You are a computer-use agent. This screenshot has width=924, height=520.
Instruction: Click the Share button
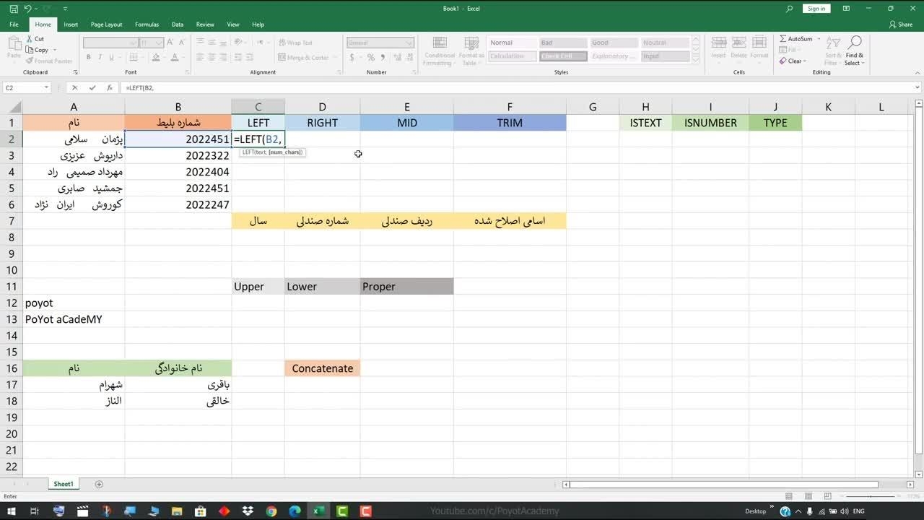pyautogui.click(x=901, y=25)
